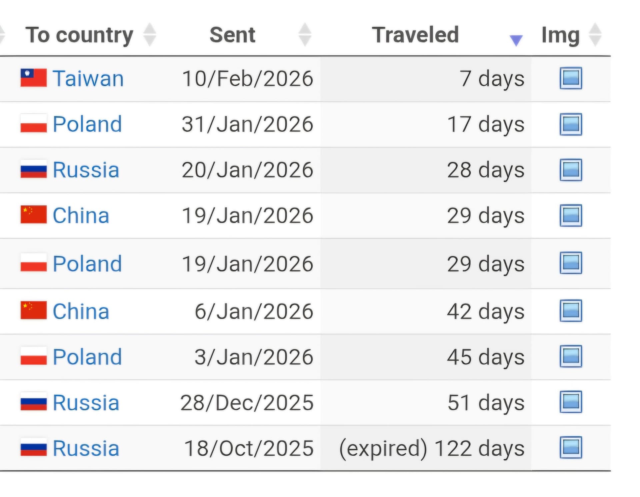Sort table by Sent date arrows
Screen dimensions: 640x497
[305, 35]
